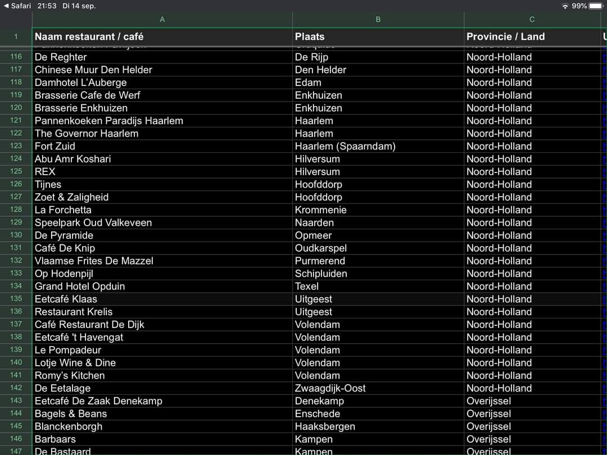Viewport: 607px width, 455px height.
Task: Select Plaats cell 'Texel'
Action: (x=378, y=286)
